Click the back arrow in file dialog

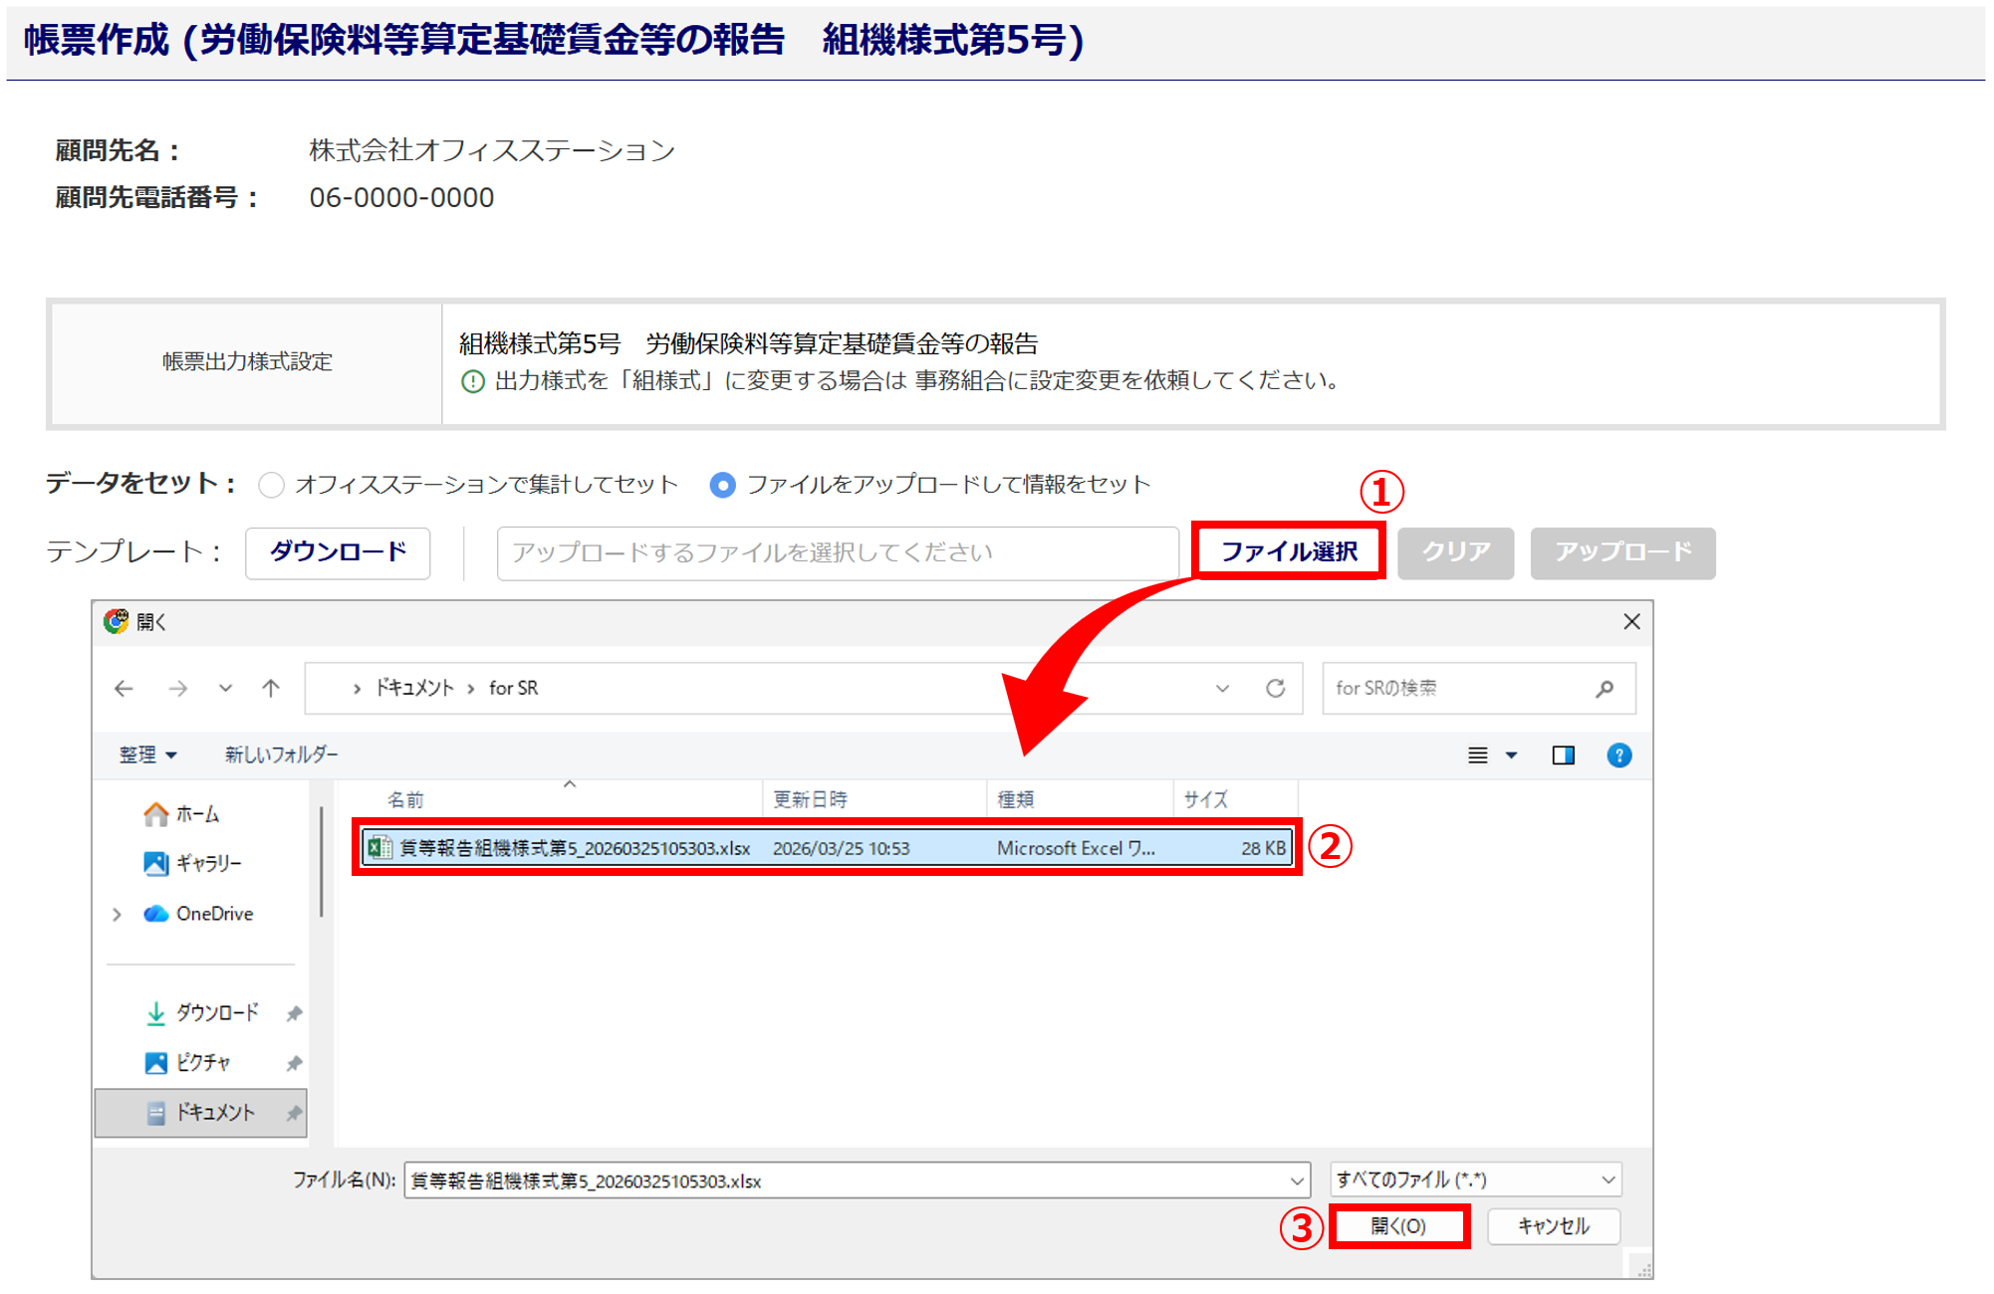[124, 688]
